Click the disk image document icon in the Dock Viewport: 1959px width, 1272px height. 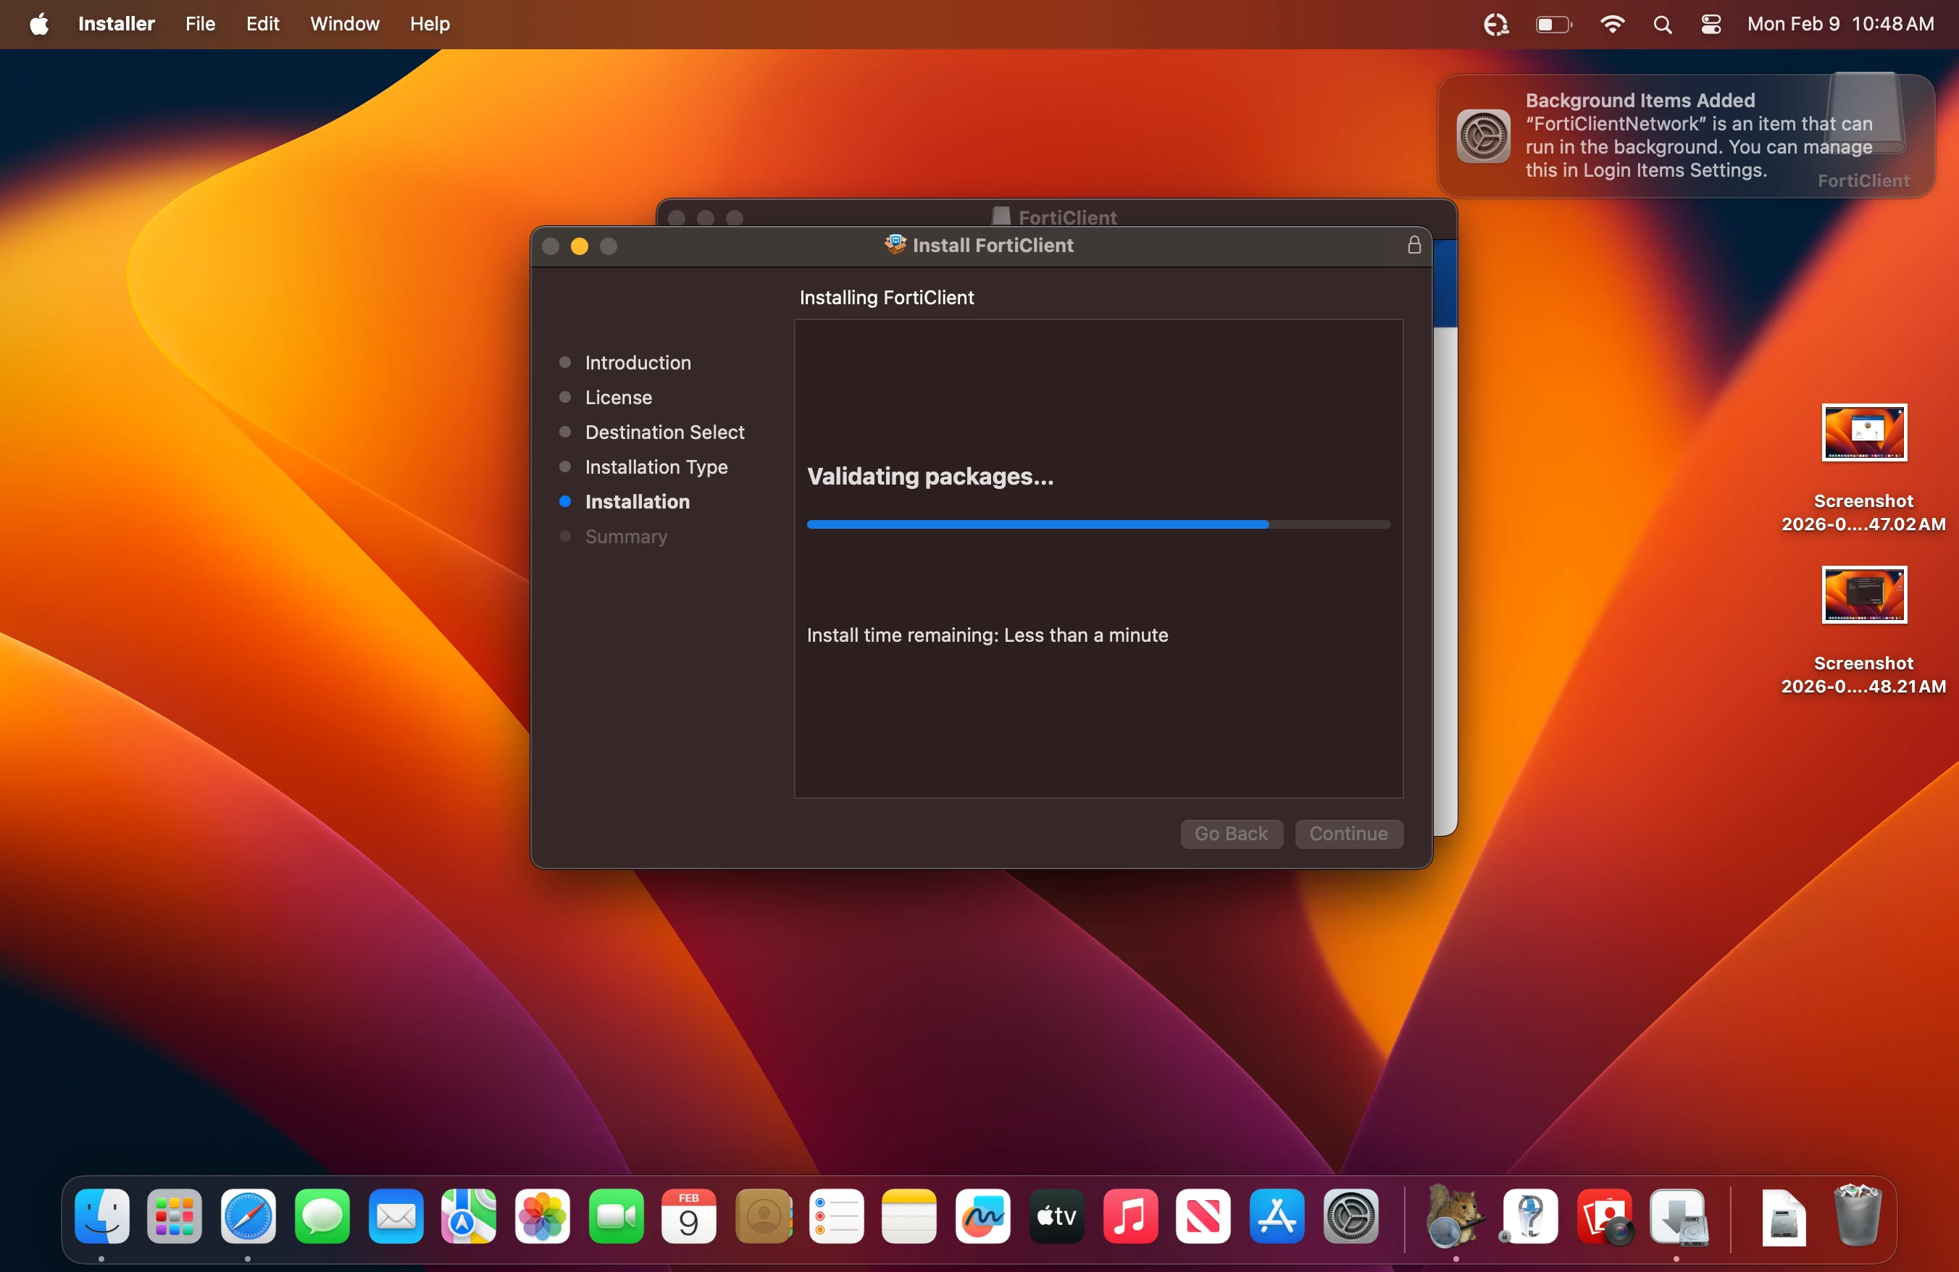[x=1784, y=1218]
